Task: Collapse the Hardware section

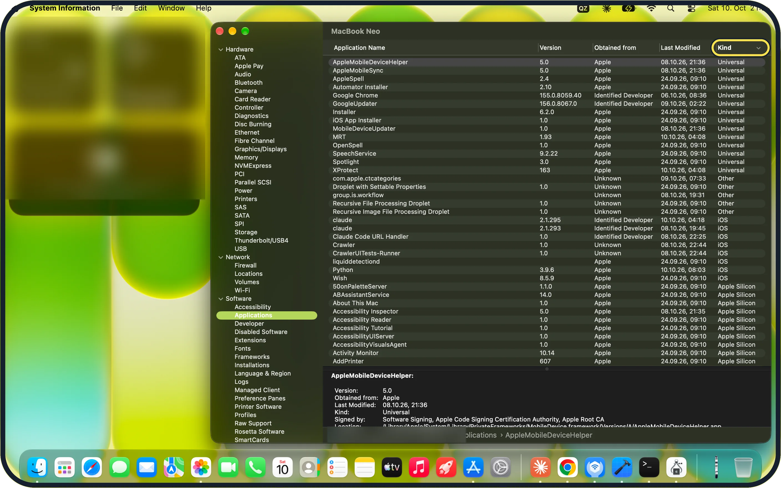Action: tap(221, 49)
